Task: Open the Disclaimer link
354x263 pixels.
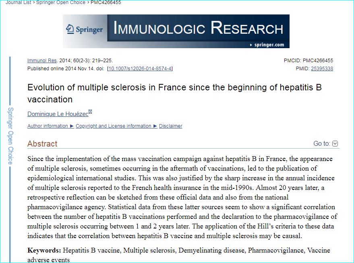Action: [170, 126]
